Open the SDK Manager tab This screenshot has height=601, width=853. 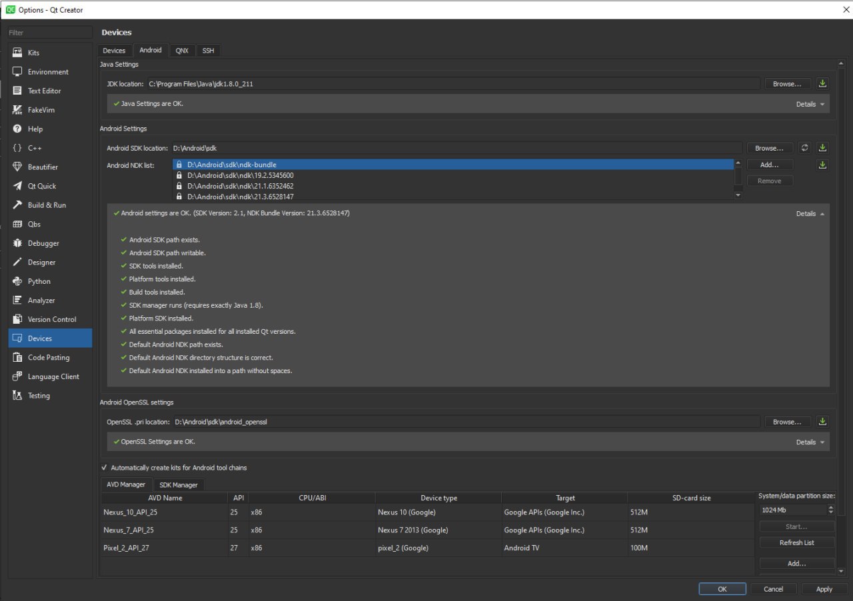(x=179, y=485)
